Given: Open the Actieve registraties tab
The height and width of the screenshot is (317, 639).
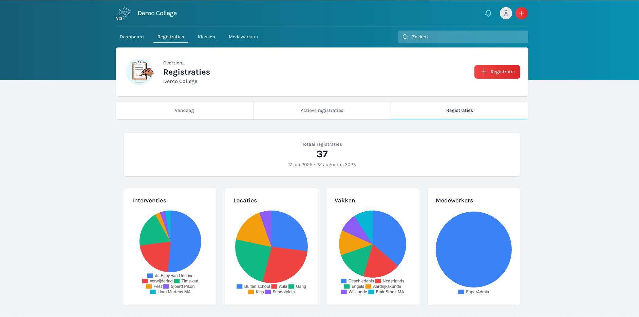Looking at the screenshot, I should [322, 110].
